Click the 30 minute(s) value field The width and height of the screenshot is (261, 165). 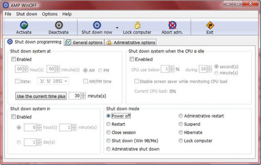75,96
